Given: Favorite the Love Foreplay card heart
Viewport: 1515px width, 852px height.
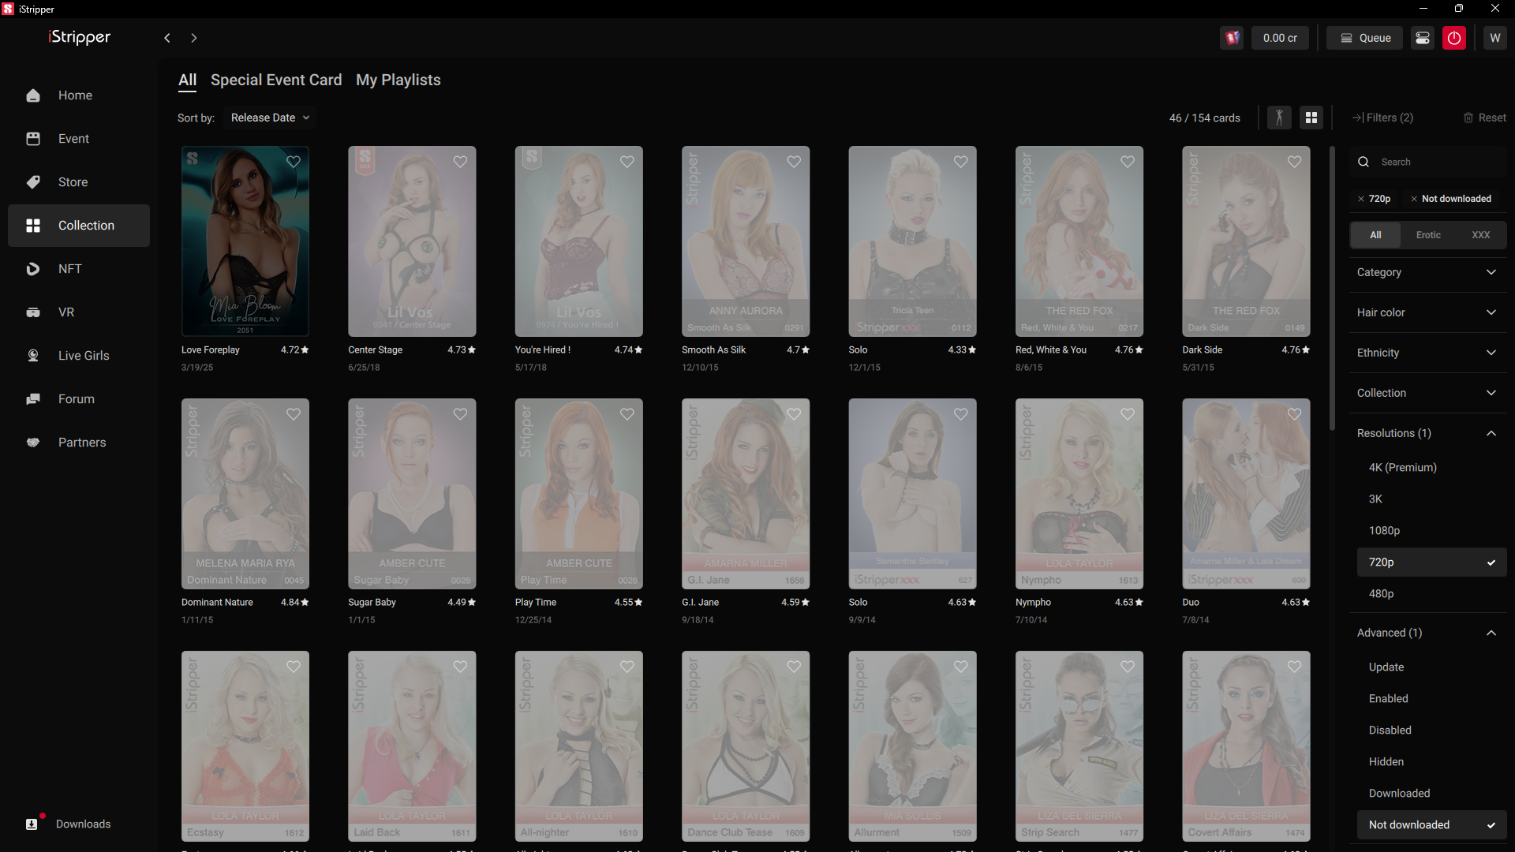Looking at the screenshot, I should tap(294, 162).
